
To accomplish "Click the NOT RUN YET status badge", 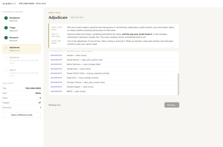I will [x=77, y=17].
